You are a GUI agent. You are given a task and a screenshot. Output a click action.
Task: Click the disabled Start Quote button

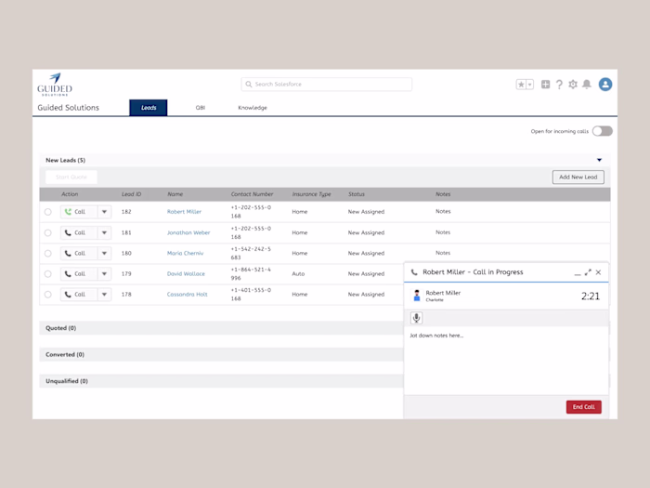[71, 178]
